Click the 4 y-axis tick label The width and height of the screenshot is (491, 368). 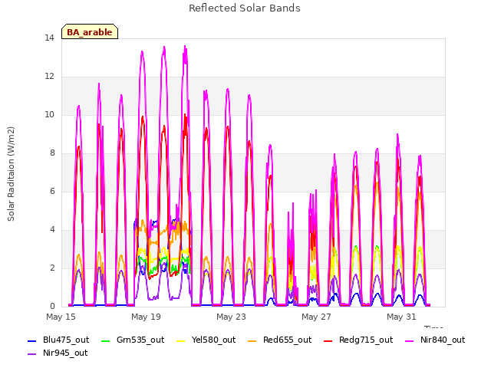(x=52, y=230)
